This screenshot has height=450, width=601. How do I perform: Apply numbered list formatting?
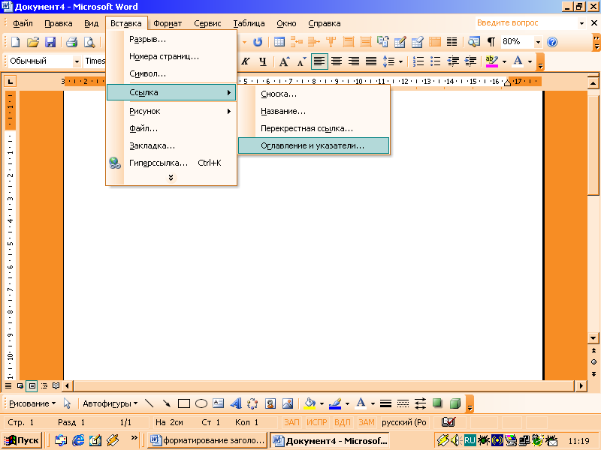[418, 61]
